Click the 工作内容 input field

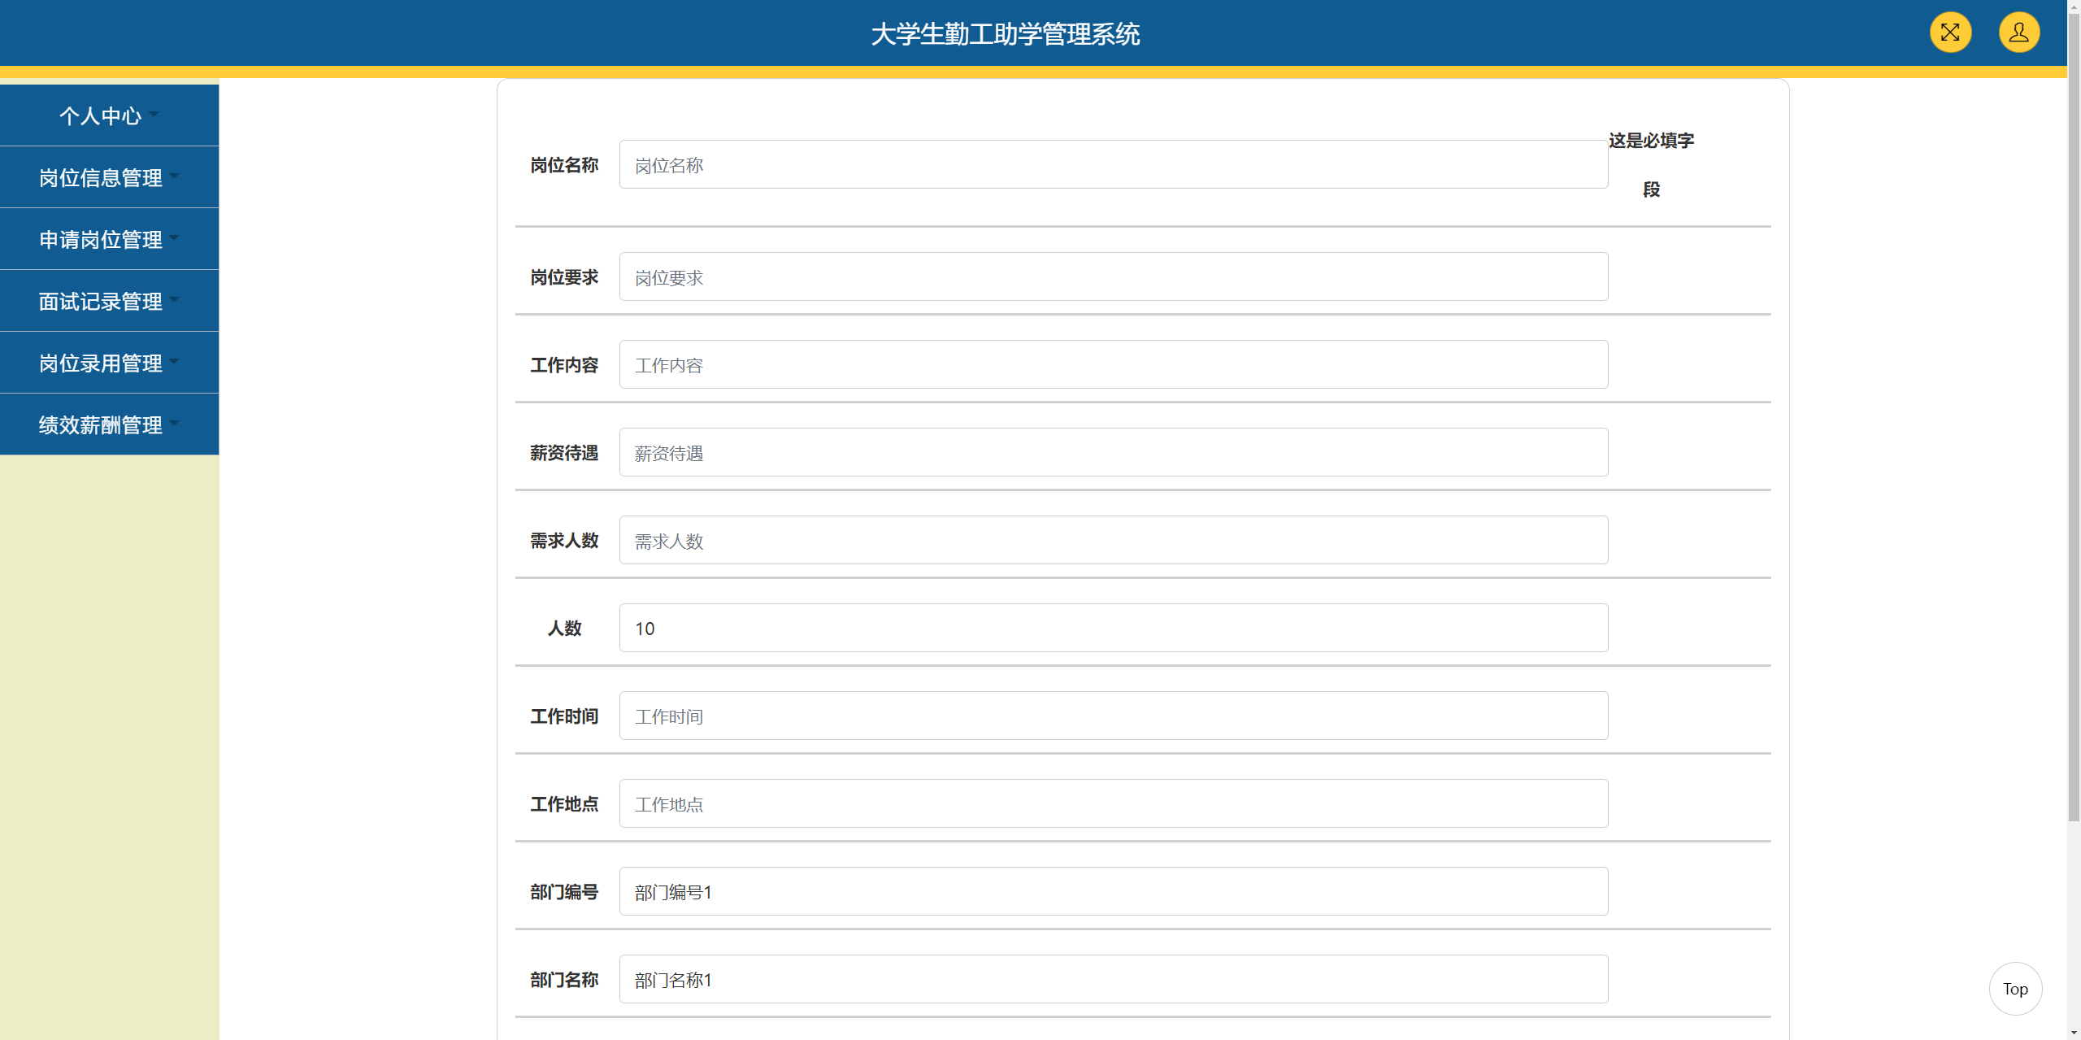[1112, 364]
